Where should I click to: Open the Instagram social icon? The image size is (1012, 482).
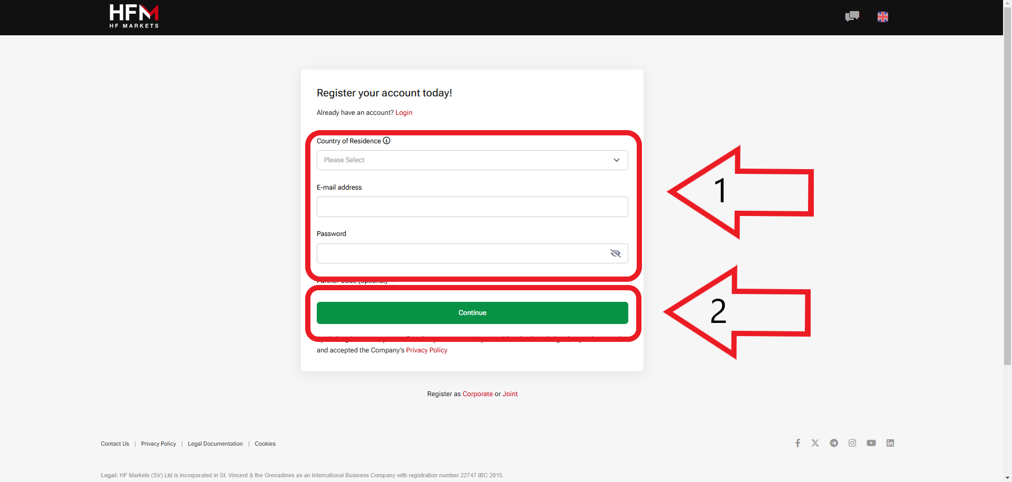[852, 443]
